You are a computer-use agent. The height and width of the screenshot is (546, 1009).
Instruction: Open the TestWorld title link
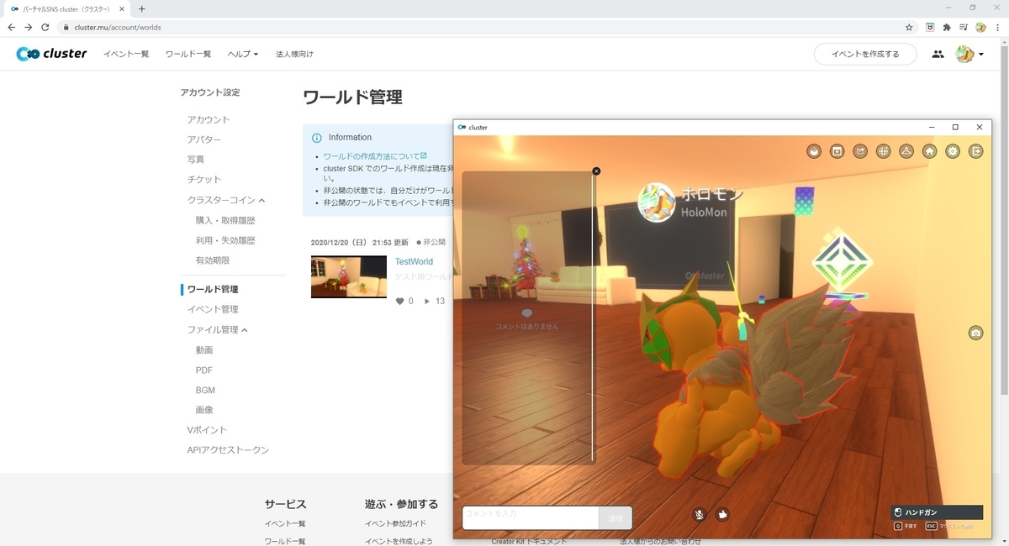click(414, 261)
